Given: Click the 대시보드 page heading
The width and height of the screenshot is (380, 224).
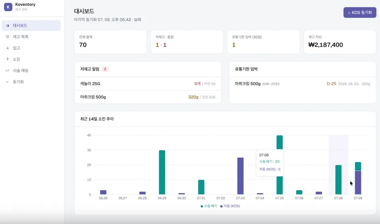Looking at the screenshot, I should tap(84, 11).
